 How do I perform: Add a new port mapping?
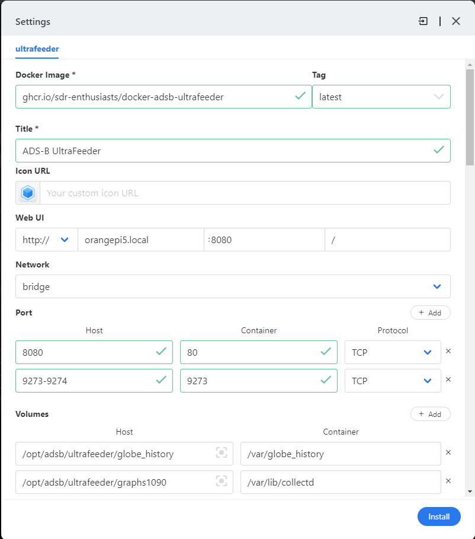click(x=431, y=312)
